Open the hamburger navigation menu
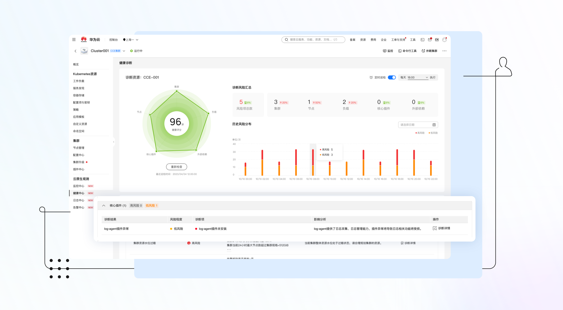Image resolution: width=563 pixels, height=310 pixels. 74,40
